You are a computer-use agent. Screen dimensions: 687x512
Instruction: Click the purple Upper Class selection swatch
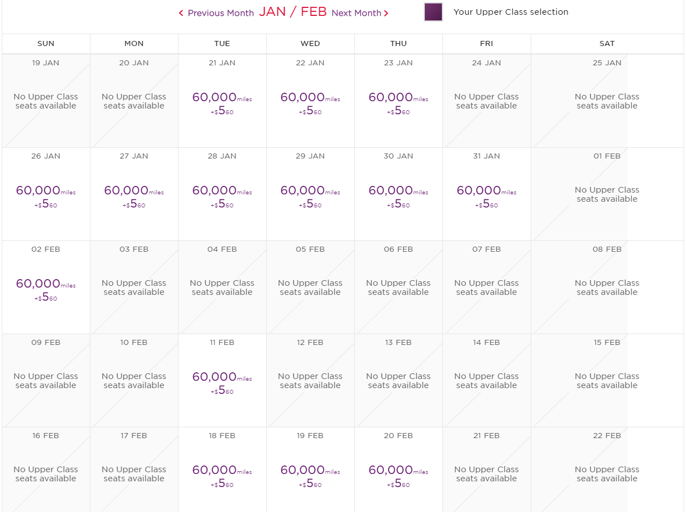(433, 12)
